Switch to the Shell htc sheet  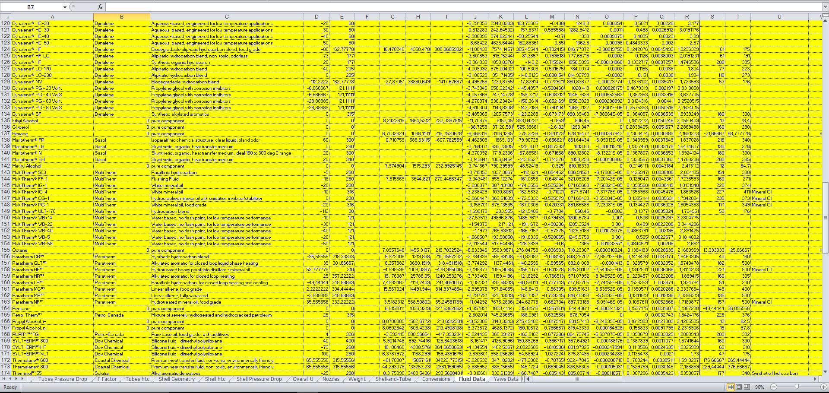click(x=215, y=379)
